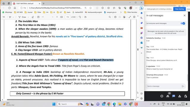Open Meet activities icon

[180, 96]
